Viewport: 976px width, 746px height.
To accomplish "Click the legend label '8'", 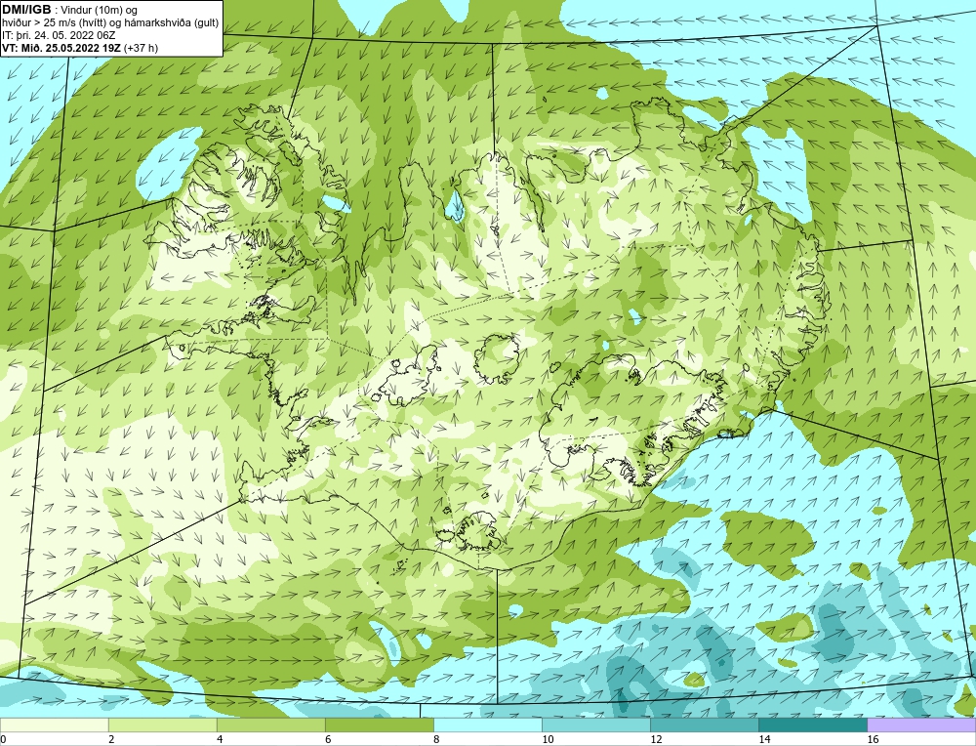I will tap(436, 739).
